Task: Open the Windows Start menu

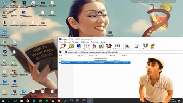Action: coord(3,101)
